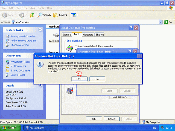This screenshot has height=131, width=175.
Task: Close the Local Disk Properties dialog
Action: 136,28
